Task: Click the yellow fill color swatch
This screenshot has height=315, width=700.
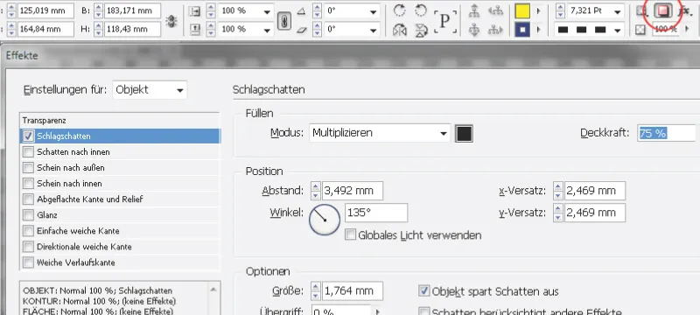Action: pyautogui.click(x=522, y=10)
